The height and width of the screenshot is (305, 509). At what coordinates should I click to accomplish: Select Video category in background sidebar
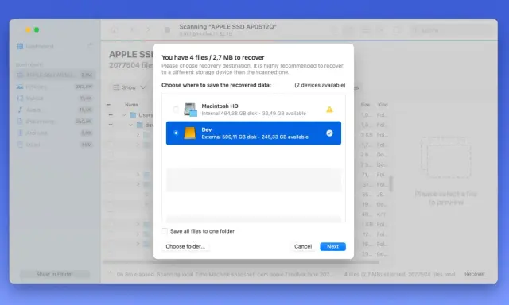pos(55,98)
